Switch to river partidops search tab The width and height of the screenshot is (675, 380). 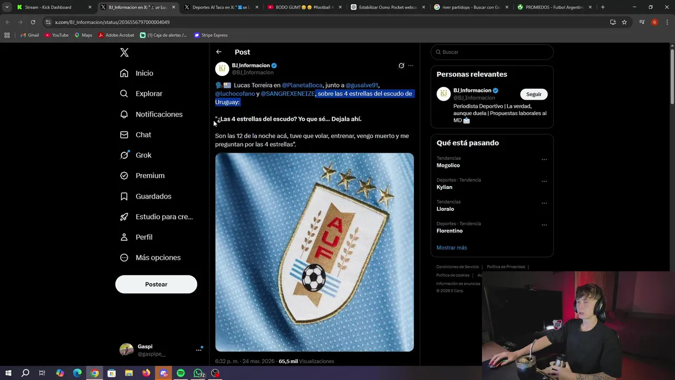click(472, 7)
